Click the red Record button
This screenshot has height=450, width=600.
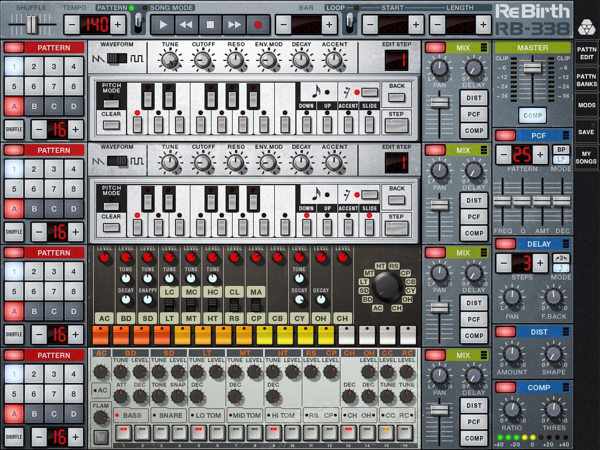(x=258, y=25)
